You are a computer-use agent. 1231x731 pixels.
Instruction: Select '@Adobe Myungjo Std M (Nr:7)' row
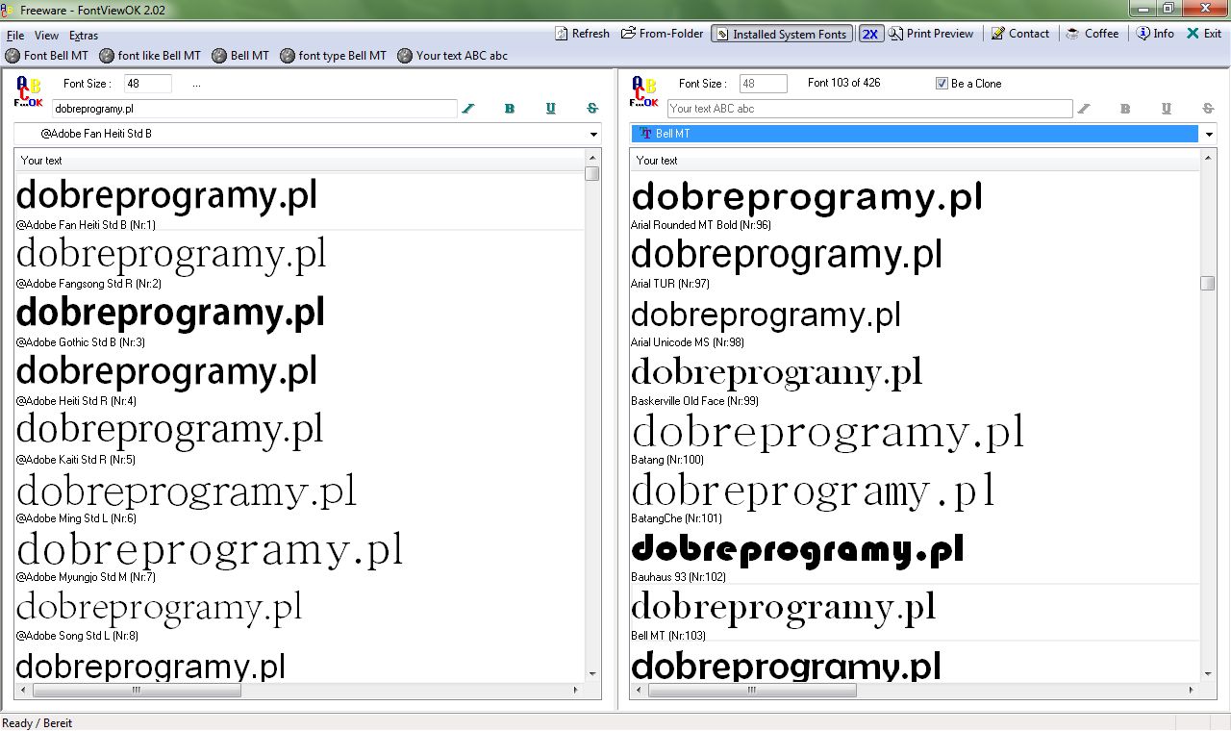click(300, 554)
